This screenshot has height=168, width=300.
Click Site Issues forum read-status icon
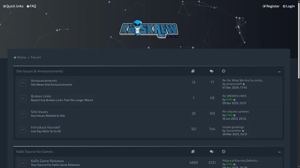pos(23,114)
